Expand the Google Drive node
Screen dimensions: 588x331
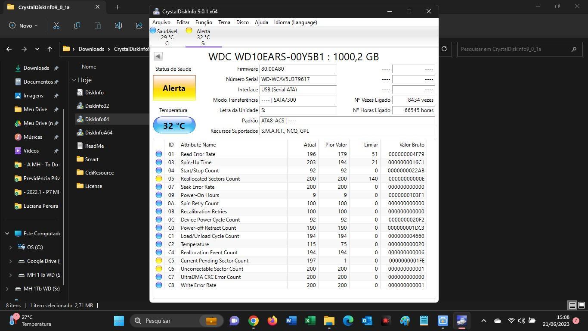11,261
